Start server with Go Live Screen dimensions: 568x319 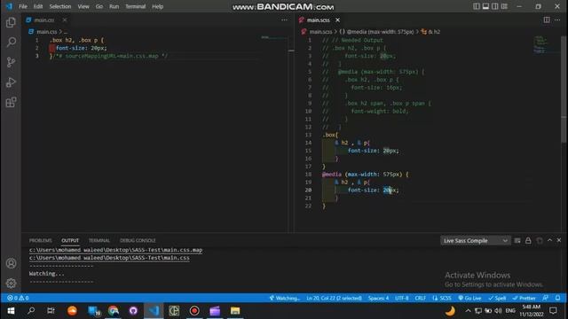pyautogui.click(x=469, y=298)
